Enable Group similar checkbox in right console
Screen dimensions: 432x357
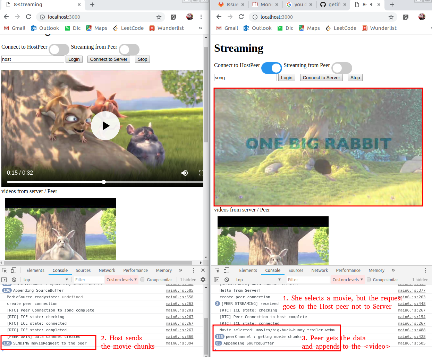coord(369,280)
